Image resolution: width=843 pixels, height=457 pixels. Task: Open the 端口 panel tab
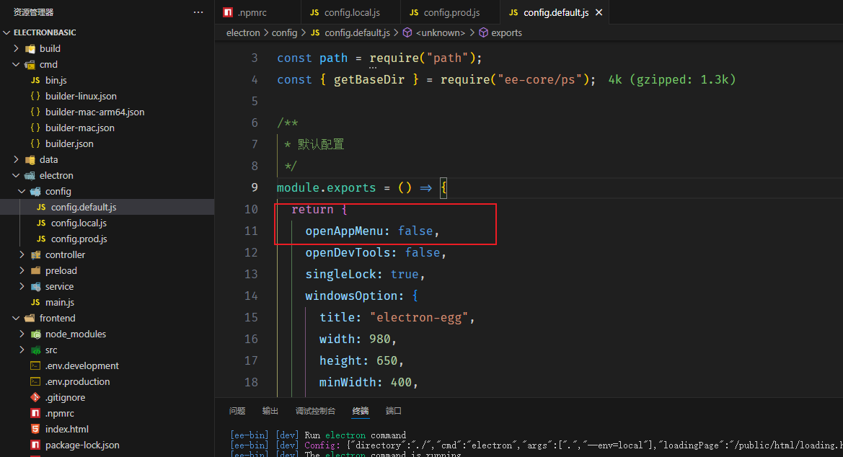tap(394, 411)
